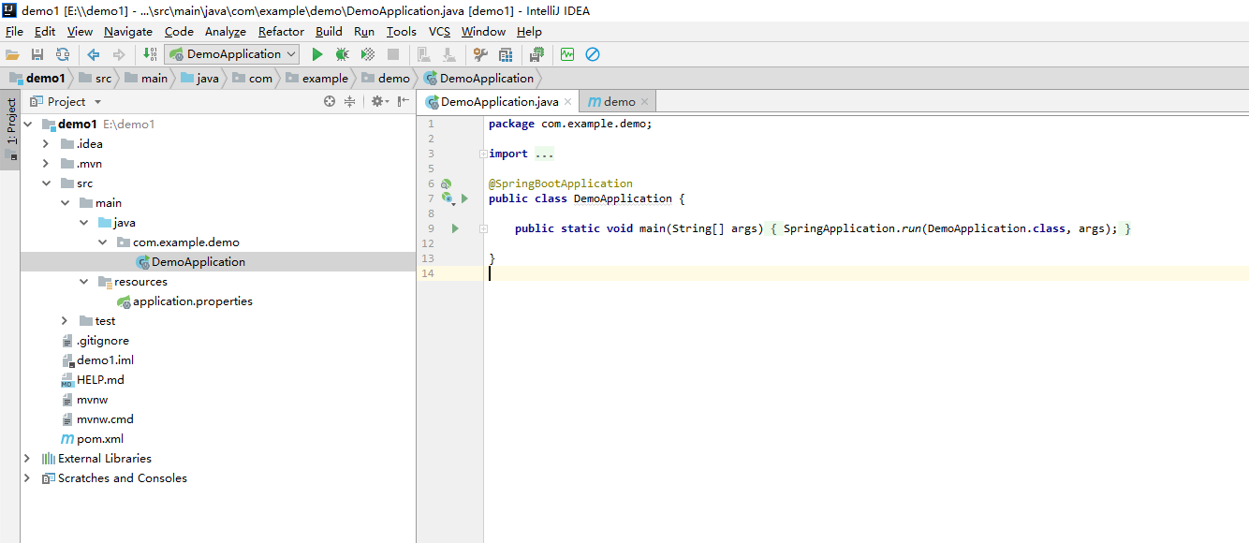Toggle the 1: Project tool window button
Screen dimensions: 1249x543
tap(10, 129)
